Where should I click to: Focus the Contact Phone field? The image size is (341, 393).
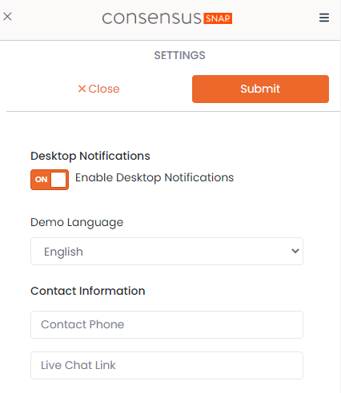coord(166,324)
